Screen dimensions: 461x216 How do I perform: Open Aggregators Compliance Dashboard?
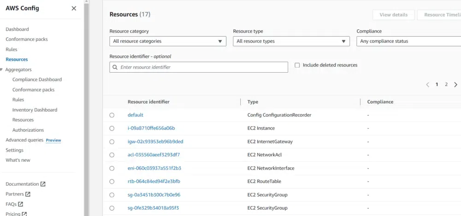[x=37, y=80]
